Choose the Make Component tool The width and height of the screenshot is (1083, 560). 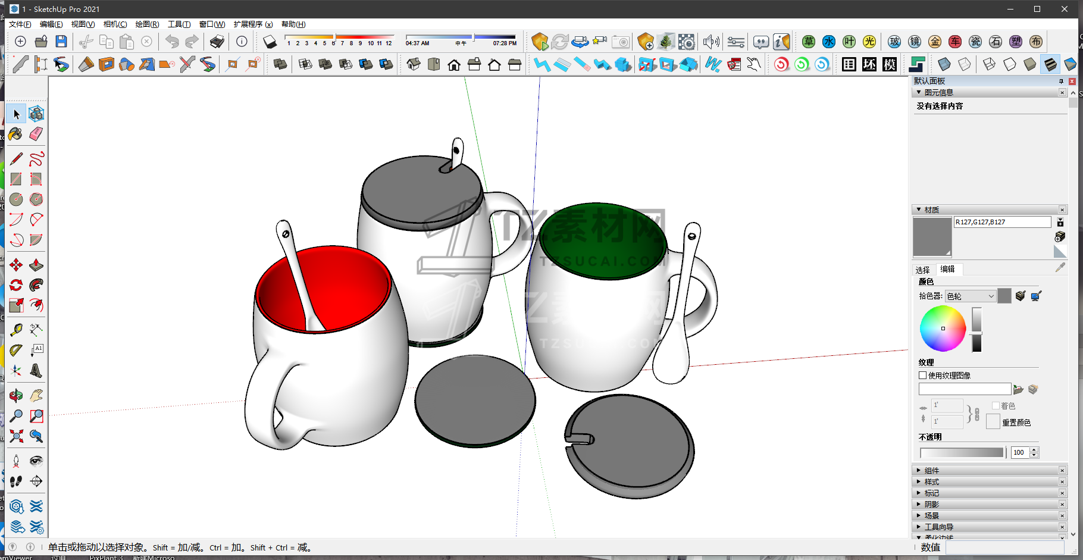[36, 114]
